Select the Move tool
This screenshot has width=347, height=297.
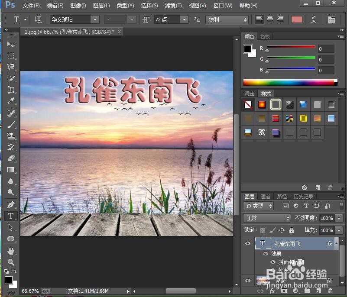(x=11, y=45)
